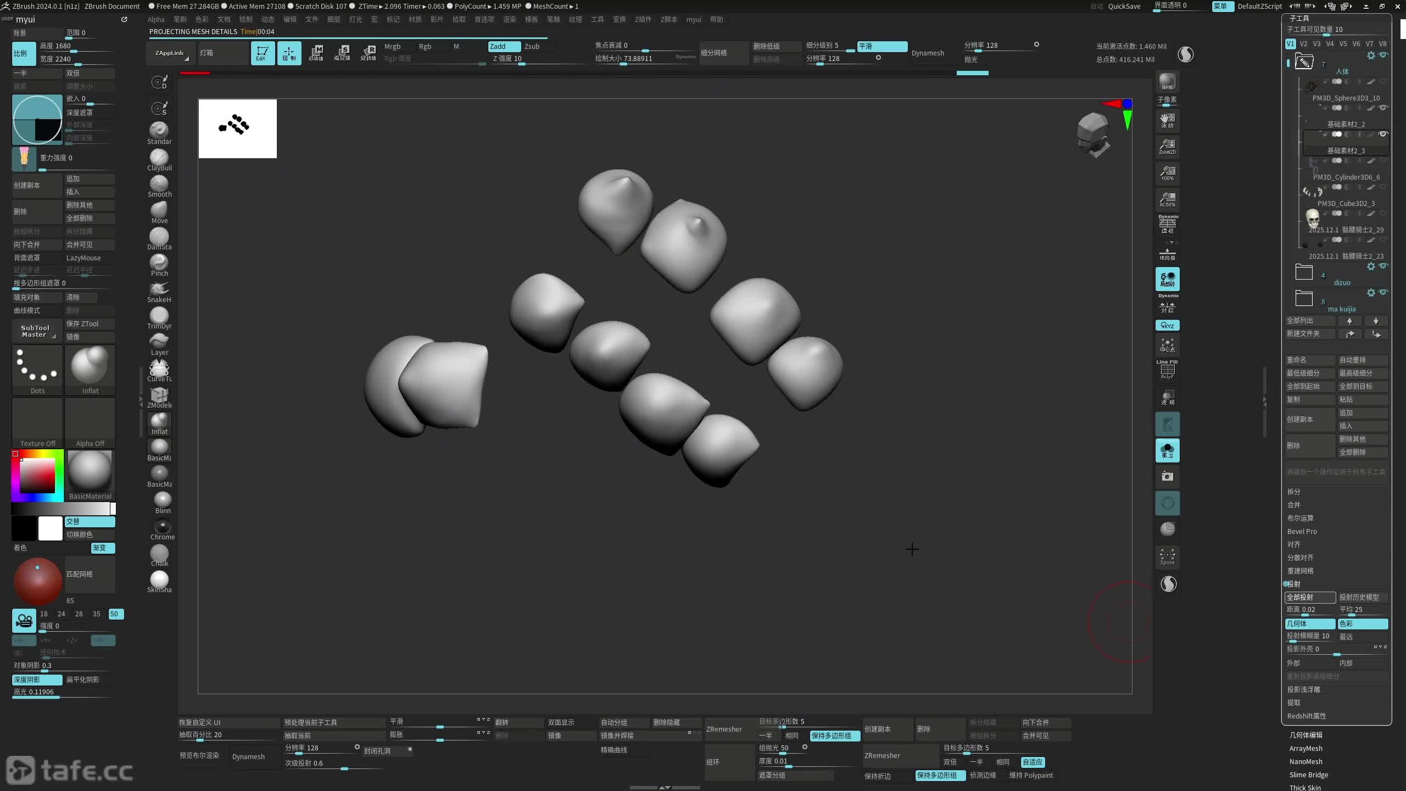The width and height of the screenshot is (1406, 791).
Task: Switch to the V3 subtool view tab
Action: (1316, 44)
